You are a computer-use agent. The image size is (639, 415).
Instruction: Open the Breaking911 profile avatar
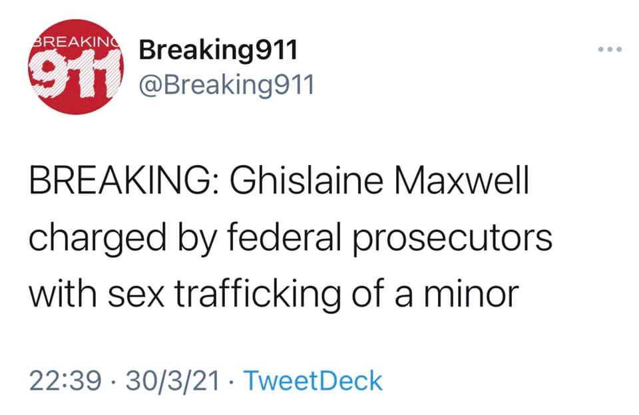coord(77,73)
